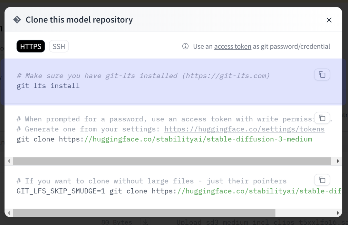Click right arrow of bottom code block scrollbar
Viewport: 348px width, 225px height.
tap(338, 213)
